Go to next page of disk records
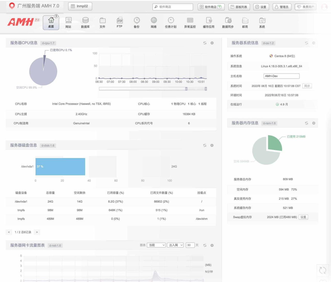Image resolution: width=331 pixels, height=282 pixels. pyautogui.click(x=37, y=232)
